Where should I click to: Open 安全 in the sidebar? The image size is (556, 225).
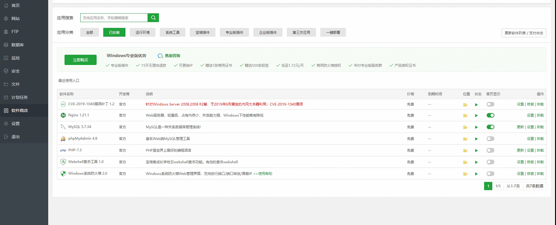pyautogui.click(x=24, y=71)
